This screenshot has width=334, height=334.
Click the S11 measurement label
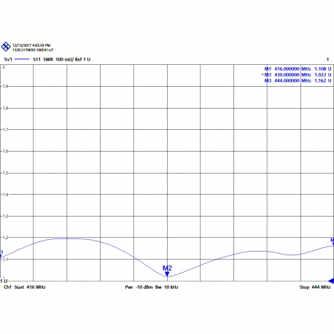coord(36,59)
